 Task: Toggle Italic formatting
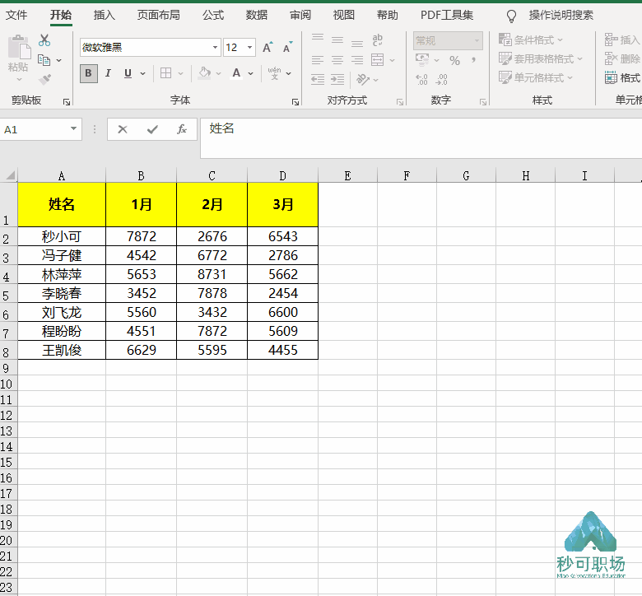(108, 73)
